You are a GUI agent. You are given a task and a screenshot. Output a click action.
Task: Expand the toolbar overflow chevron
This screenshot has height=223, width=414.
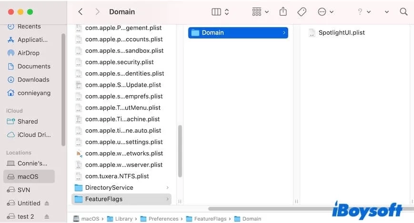[386, 12]
